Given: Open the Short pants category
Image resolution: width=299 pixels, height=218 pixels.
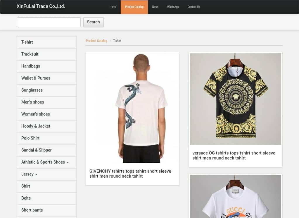Looking at the screenshot, I should tap(46, 210).
